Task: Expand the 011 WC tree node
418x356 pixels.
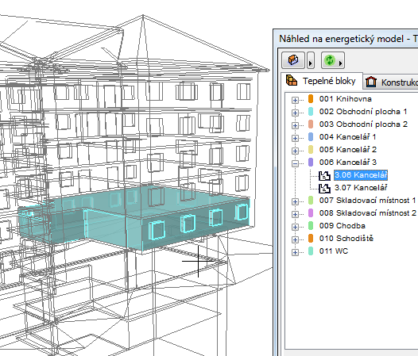Action: (x=295, y=252)
